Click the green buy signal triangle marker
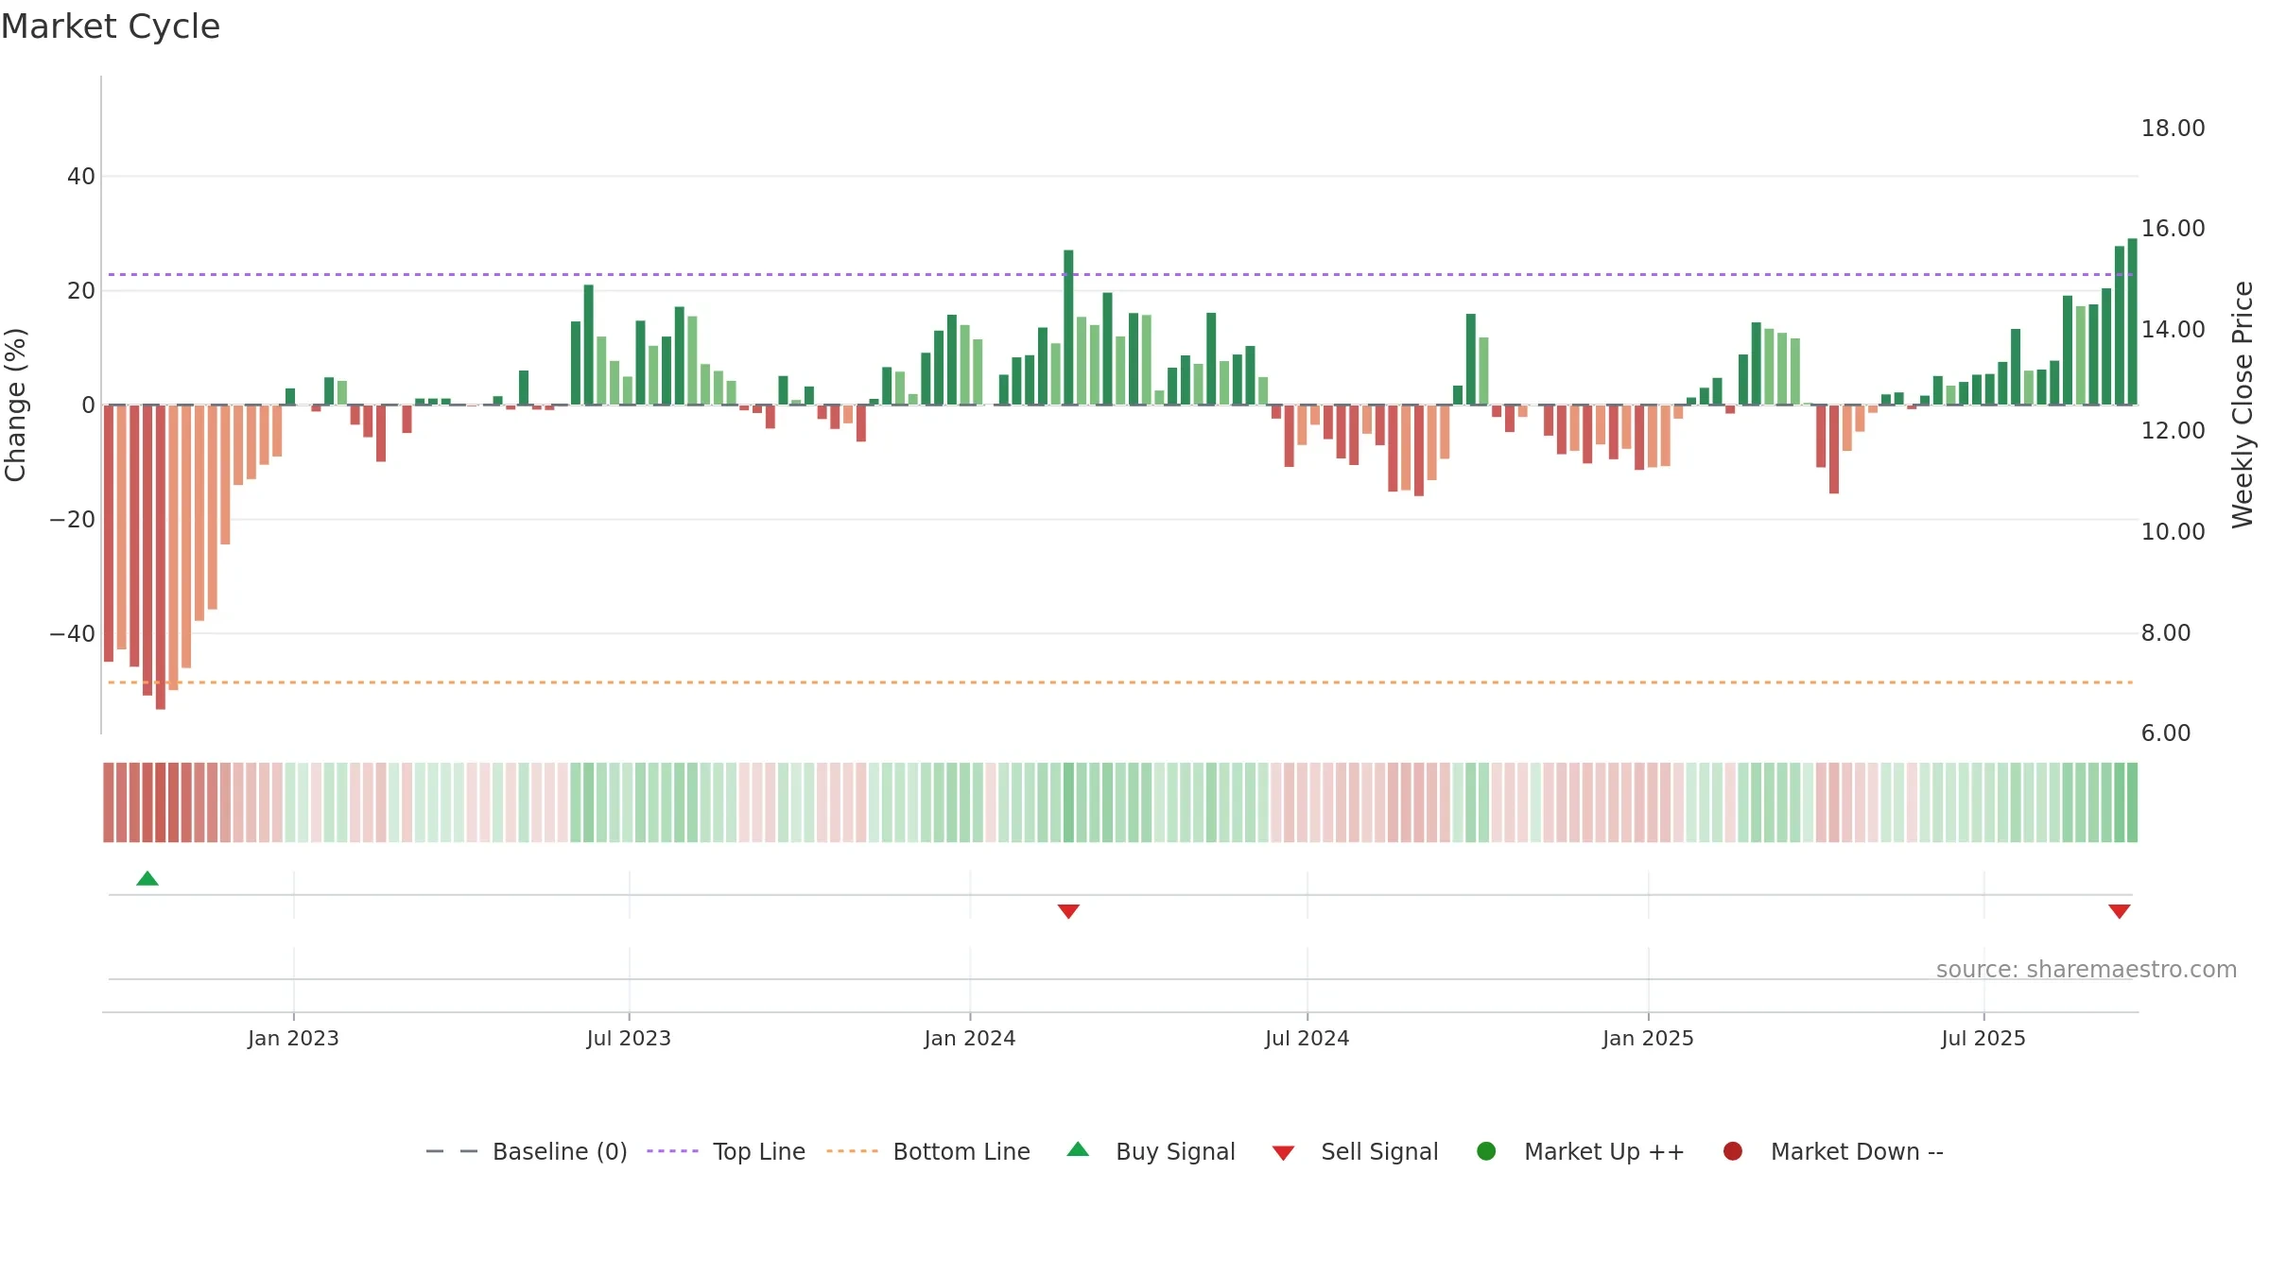The height and width of the screenshot is (1276, 2269). pos(147,879)
